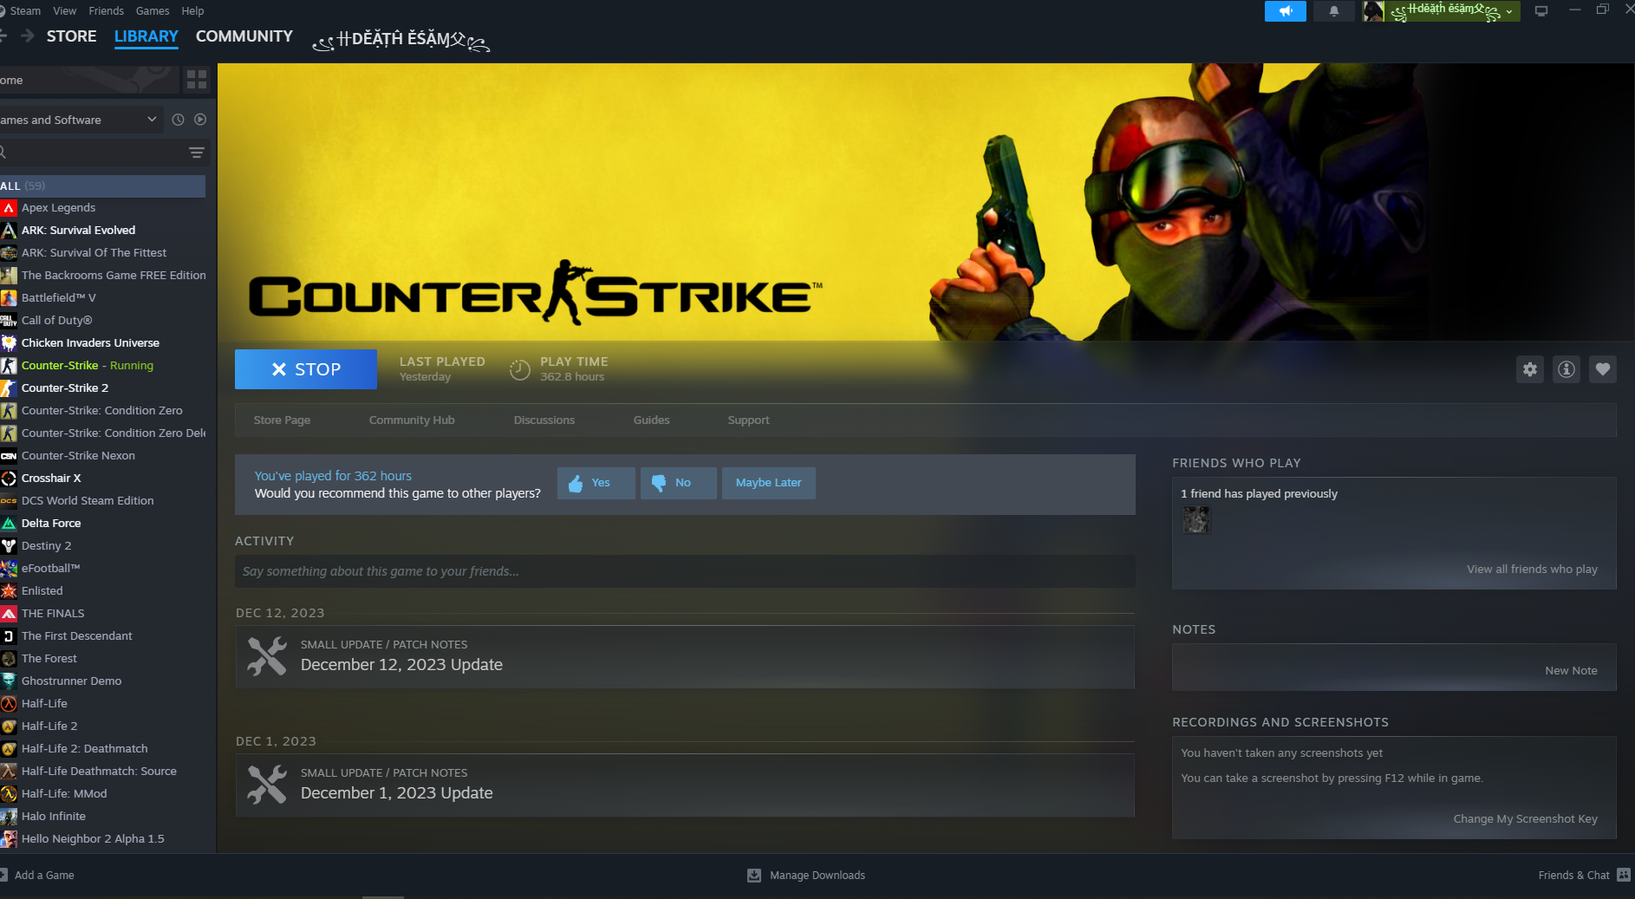The image size is (1635, 899).
Task: Click the game information icon
Action: (x=1566, y=369)
